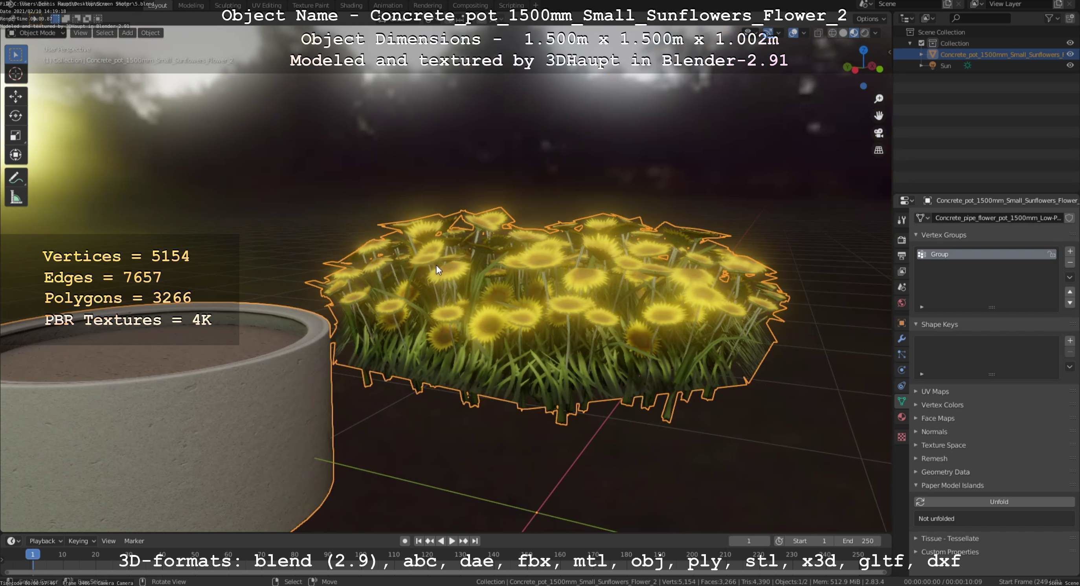Click the viewport zoom magnifier icon

coord(878,99)
